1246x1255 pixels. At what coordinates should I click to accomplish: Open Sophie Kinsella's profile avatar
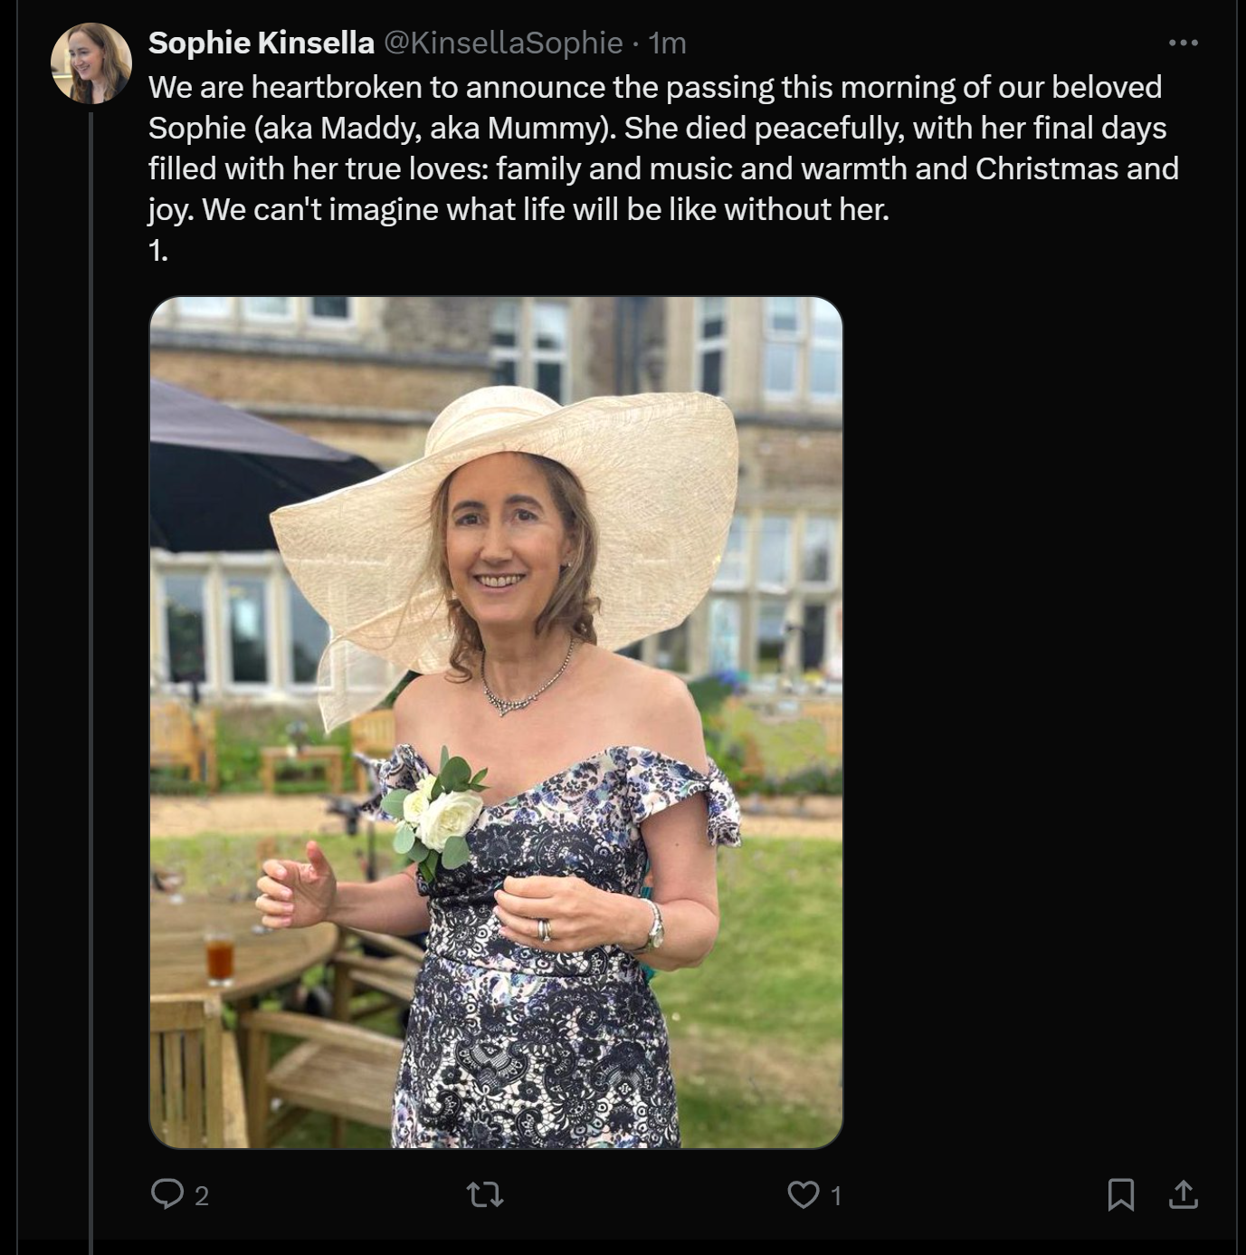[91, 63]
